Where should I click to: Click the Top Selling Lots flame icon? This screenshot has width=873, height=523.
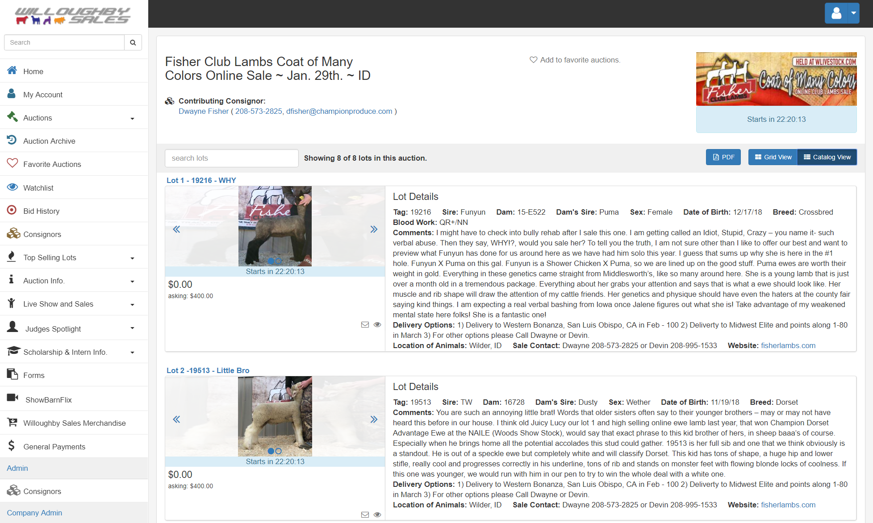pos(12,257)
